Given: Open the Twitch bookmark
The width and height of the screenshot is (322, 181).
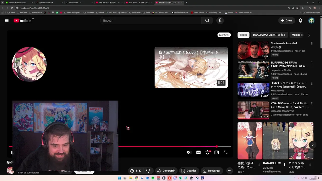Looking at the screenshot, I should [x=11, y=12].
